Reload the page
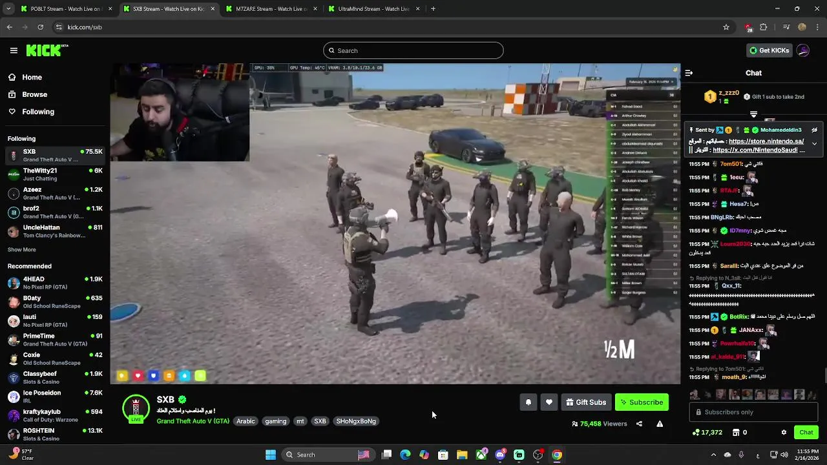Image resolution: width=827 pixels, height=465 pixels. [40, 27]
